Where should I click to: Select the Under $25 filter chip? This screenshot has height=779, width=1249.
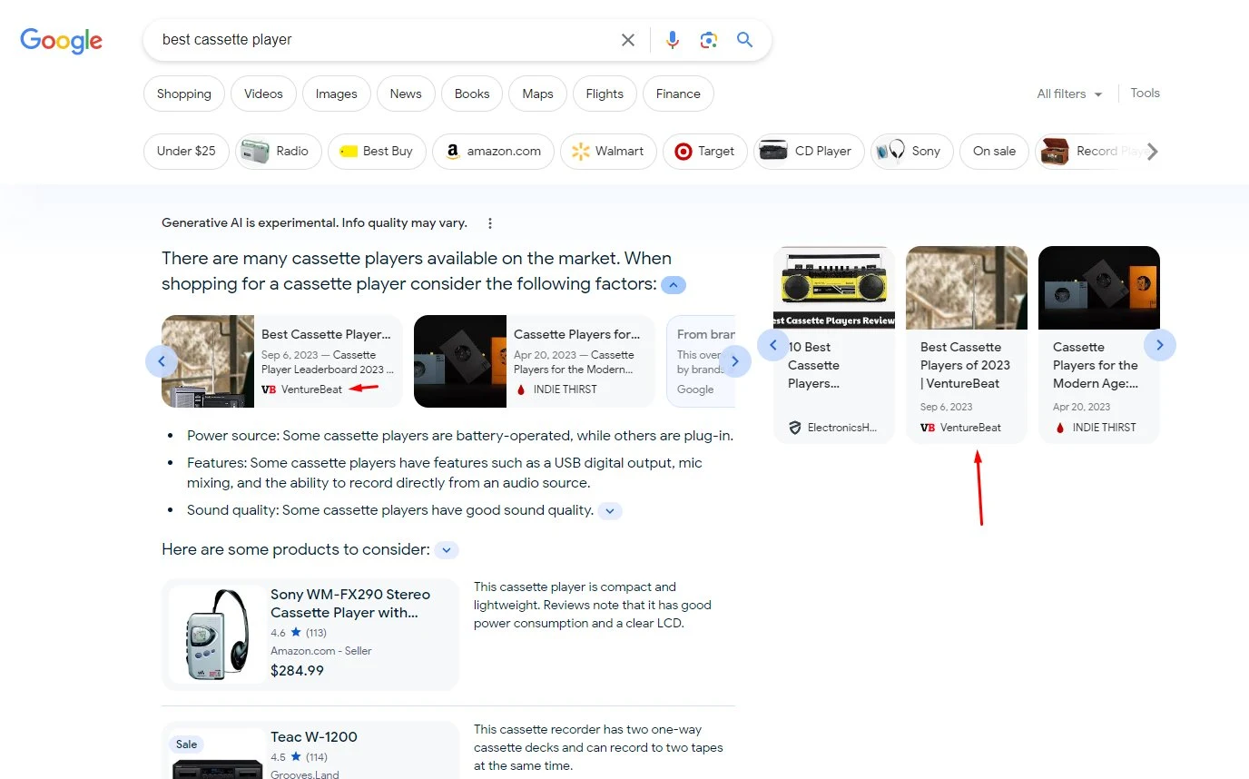coord(186,151)
